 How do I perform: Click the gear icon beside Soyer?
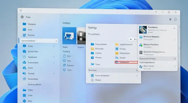[64, 70]
